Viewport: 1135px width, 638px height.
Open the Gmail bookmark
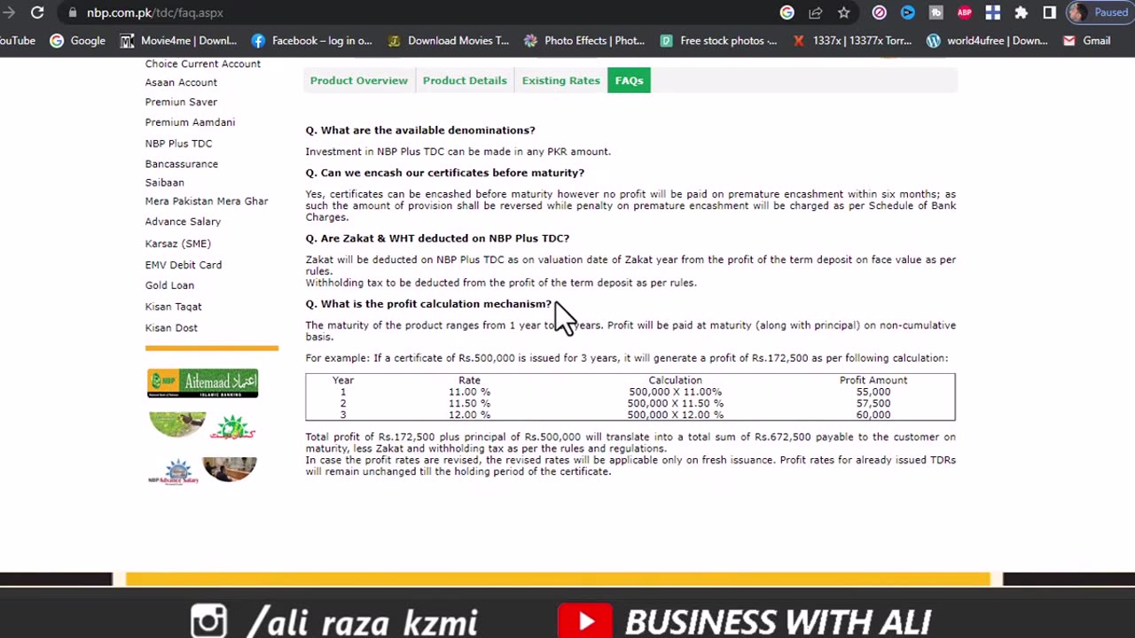[x=1086, y=41]
